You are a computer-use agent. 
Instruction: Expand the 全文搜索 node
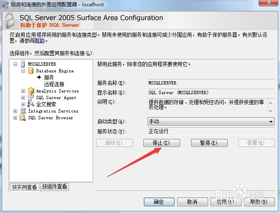click(23, 104)
